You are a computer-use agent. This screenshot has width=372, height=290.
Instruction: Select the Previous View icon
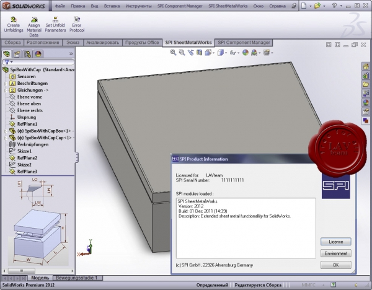[191, 53]
